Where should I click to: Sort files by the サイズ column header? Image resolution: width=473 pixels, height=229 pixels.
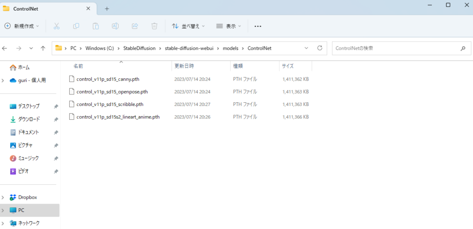288,66
